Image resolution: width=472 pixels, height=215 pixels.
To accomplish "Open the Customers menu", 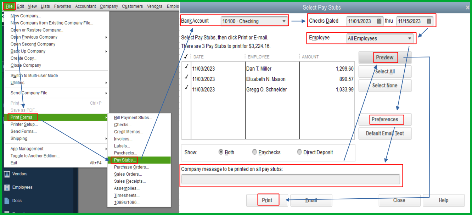I will tap(132, 6).
